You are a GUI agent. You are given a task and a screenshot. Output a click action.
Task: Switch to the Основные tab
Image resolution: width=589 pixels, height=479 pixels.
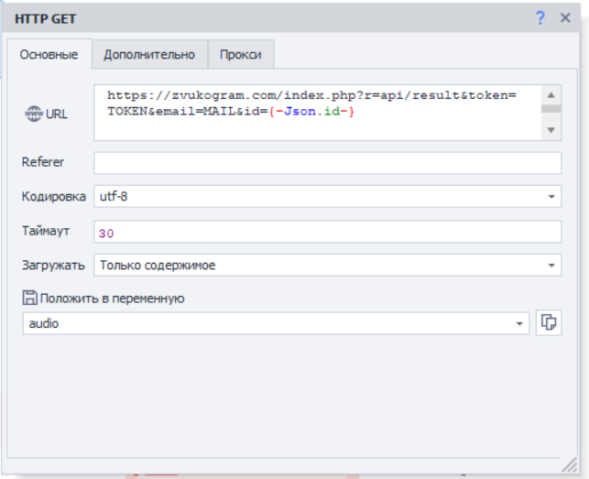click(x=49, y=55)
